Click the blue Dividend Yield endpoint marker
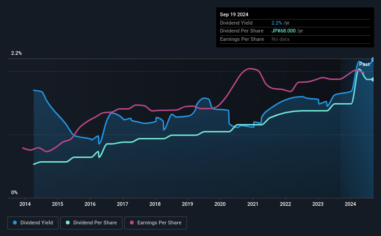Image resolution: width=381 pixels, height=236 pixels. pyautogui.click(x=373, y=59)
